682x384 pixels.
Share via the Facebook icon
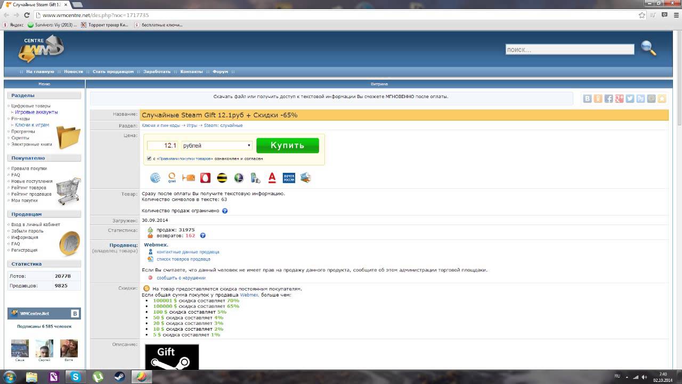608,99
